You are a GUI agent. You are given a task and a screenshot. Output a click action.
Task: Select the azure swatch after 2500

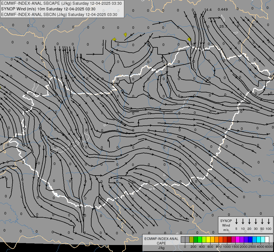pyautogui.click(x=254, y=239)
